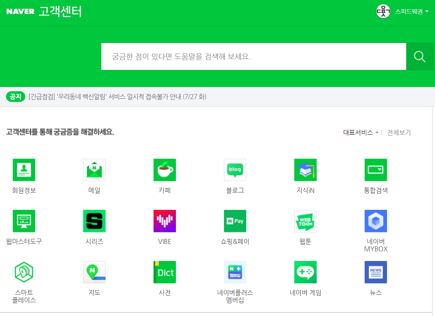
Task: Open the 메일 envelope icon
Action: 94,170
